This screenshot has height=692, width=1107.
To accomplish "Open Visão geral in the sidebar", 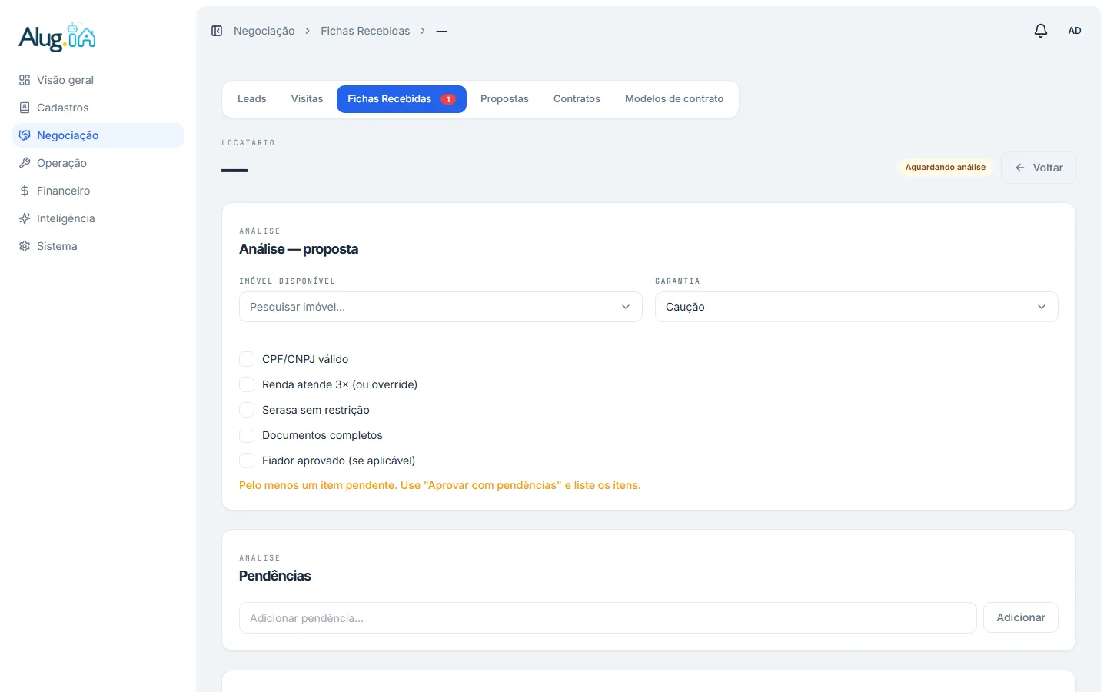I will click(98, 80).
